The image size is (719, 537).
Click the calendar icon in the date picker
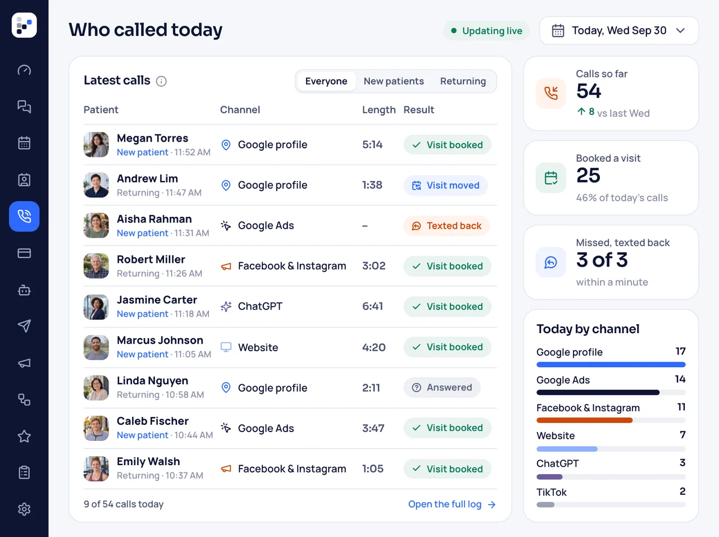[558, 31]
